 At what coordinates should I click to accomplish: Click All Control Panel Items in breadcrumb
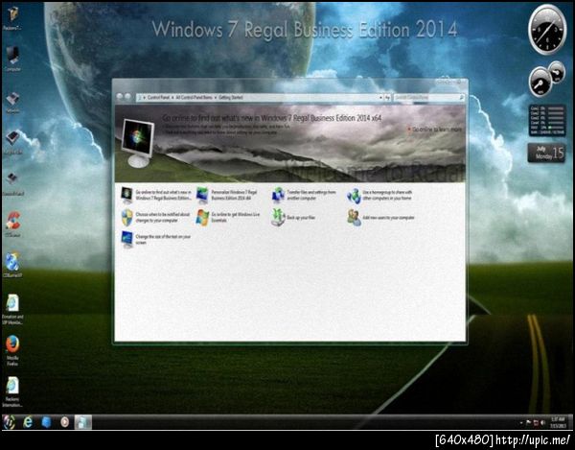pos(194,98)
